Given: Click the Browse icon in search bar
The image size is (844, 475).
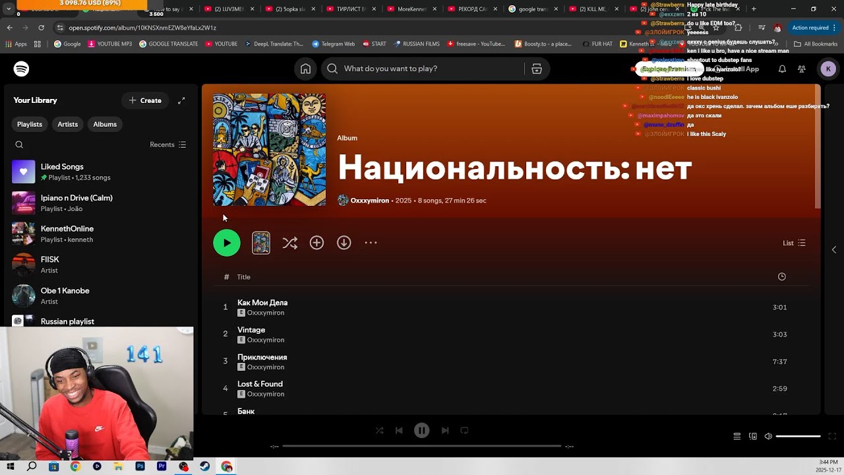Looking at the screenshot, I should (x=537, y=69).
